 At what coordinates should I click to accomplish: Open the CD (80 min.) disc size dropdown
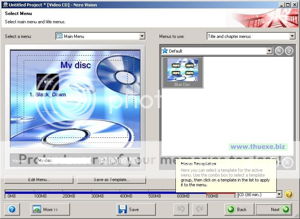tap(279, 194)
